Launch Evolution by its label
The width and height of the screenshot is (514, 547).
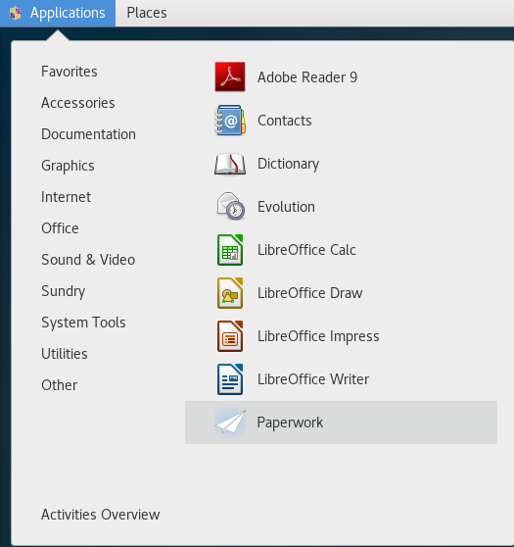click(286, 207)
